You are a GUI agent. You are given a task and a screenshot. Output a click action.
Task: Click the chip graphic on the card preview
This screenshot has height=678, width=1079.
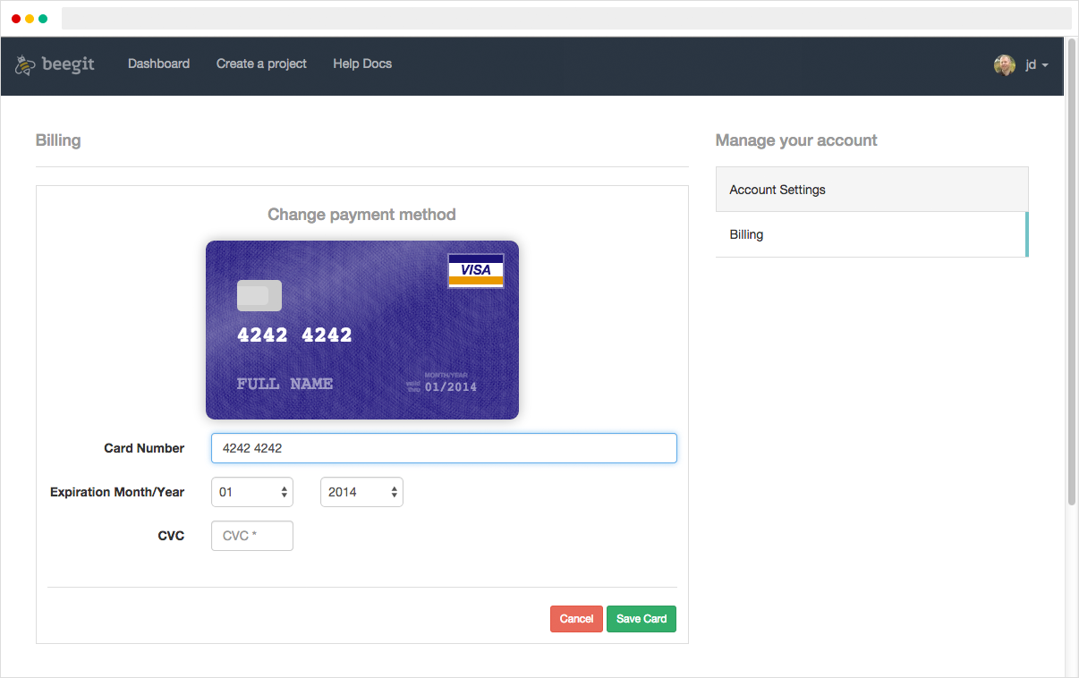(x=259, y=295)
